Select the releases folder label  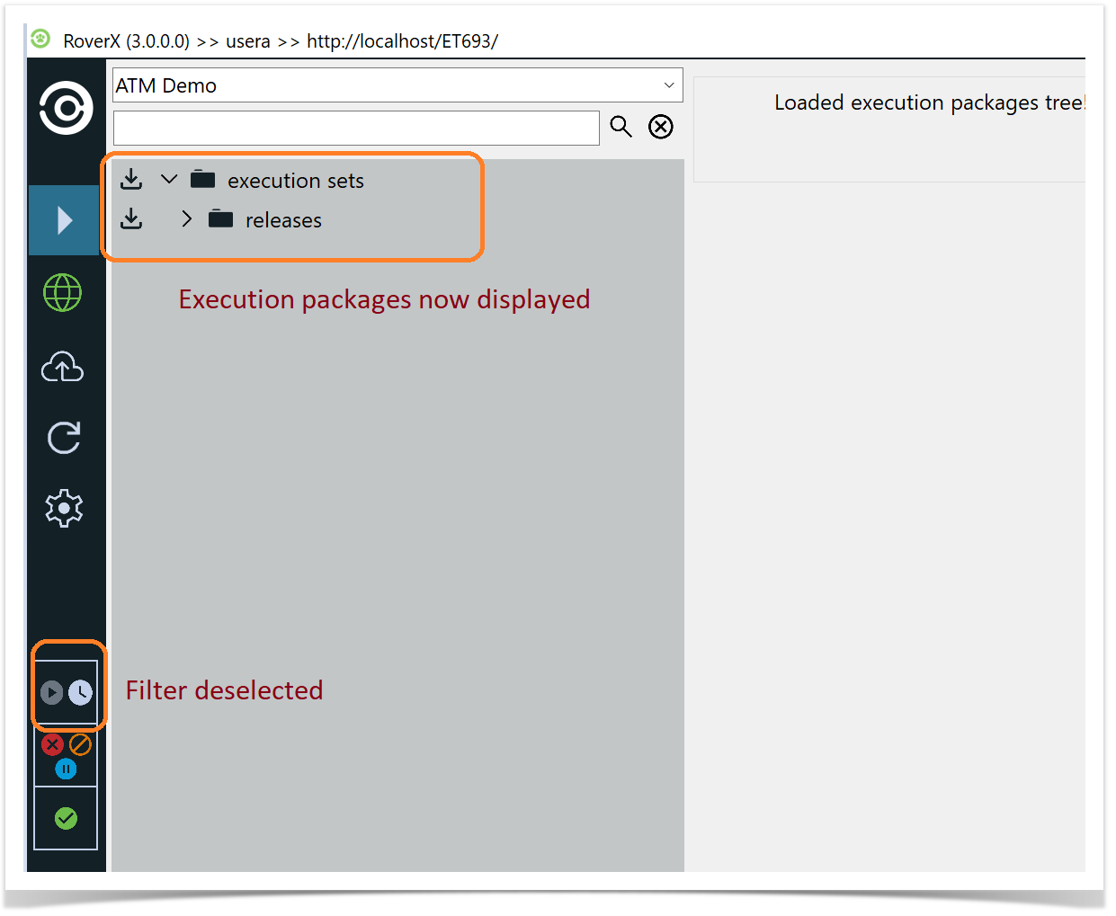pos(283,220)
